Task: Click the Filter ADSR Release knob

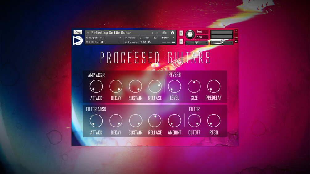Action: point(155,121)
